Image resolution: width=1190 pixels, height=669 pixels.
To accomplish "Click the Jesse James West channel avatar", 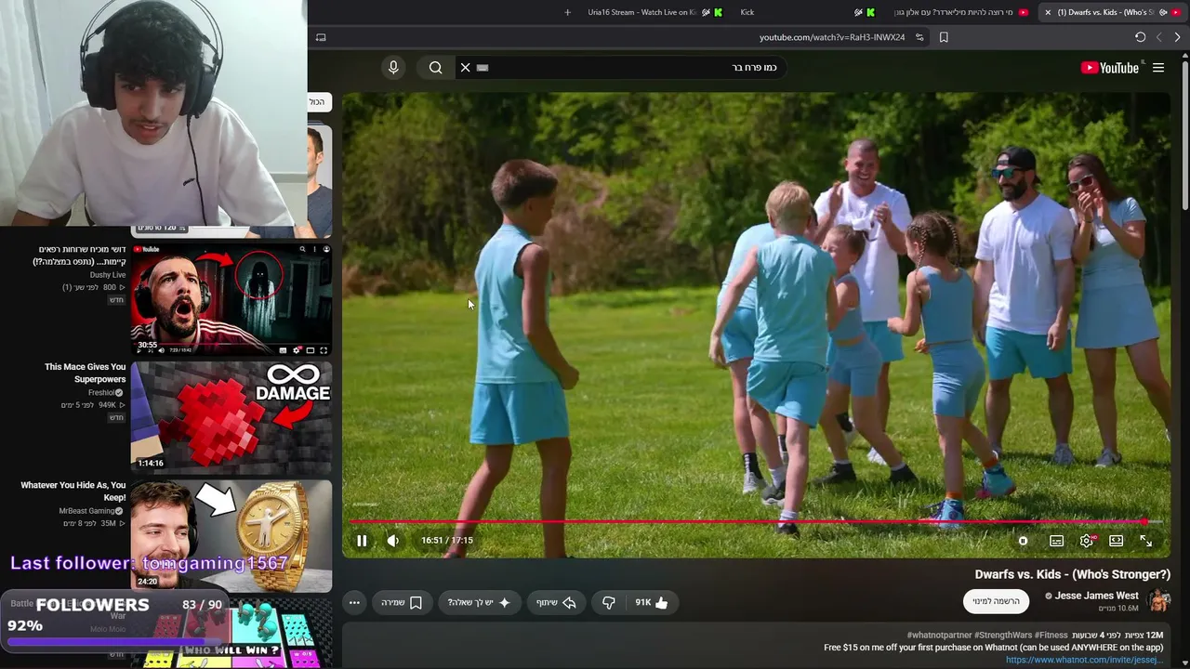I will tap(1158, 600).
